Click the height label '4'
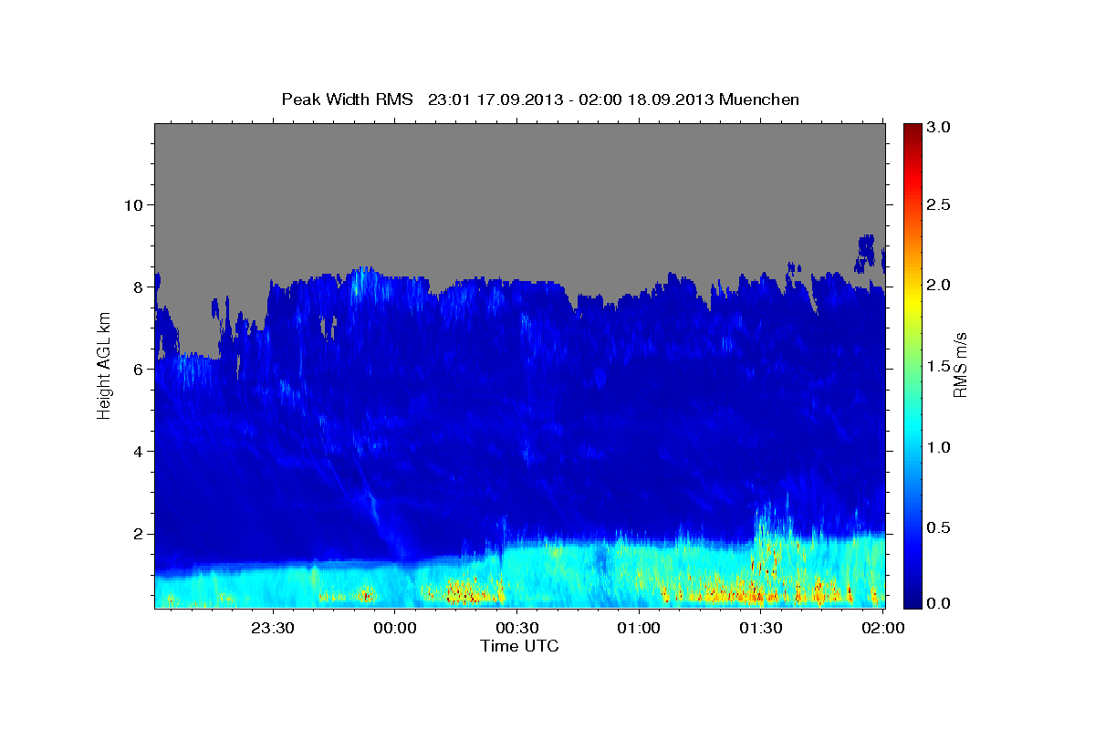The height and width of the screenshot is (730, 1095). pos(138,451)
